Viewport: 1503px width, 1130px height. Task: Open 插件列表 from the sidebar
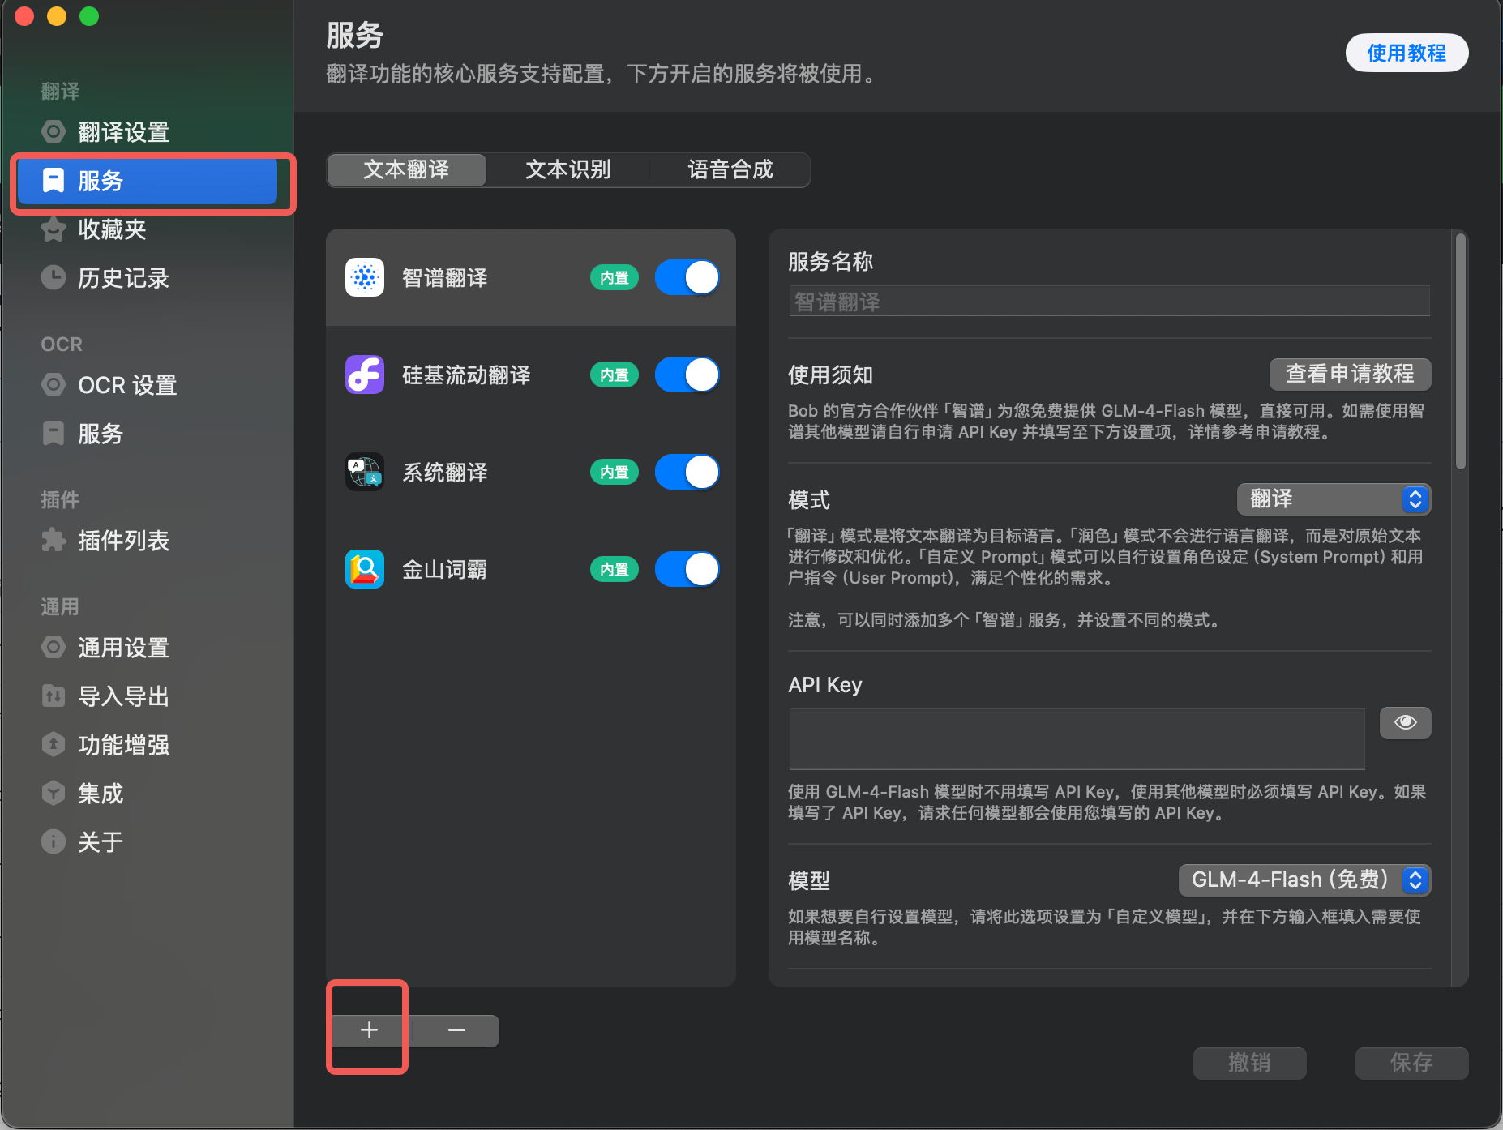click(x=124, y=541)
